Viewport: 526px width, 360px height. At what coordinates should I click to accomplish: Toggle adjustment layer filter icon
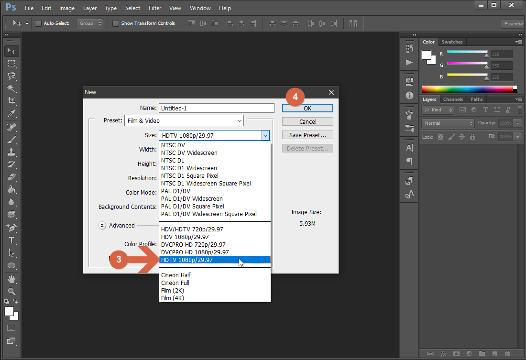(474, 109)
